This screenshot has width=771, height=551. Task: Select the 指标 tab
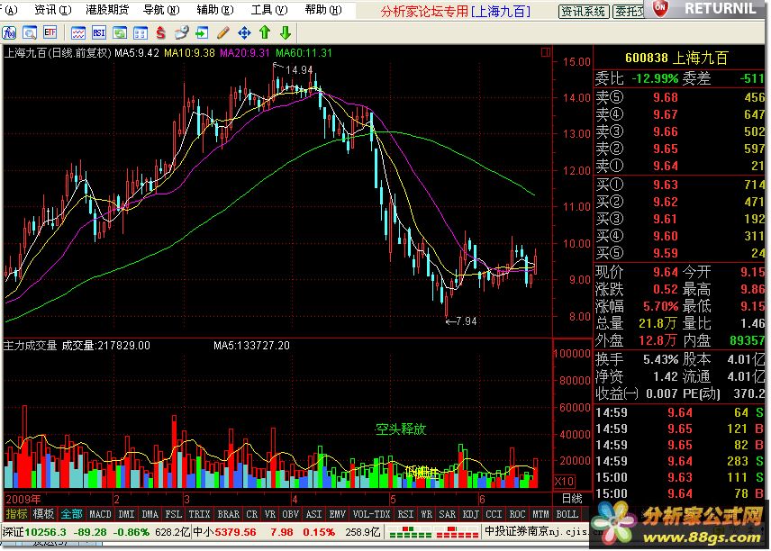(16, 514)
